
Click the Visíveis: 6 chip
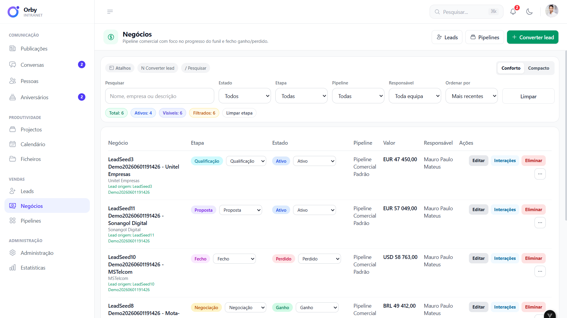(x=172, y=113)
